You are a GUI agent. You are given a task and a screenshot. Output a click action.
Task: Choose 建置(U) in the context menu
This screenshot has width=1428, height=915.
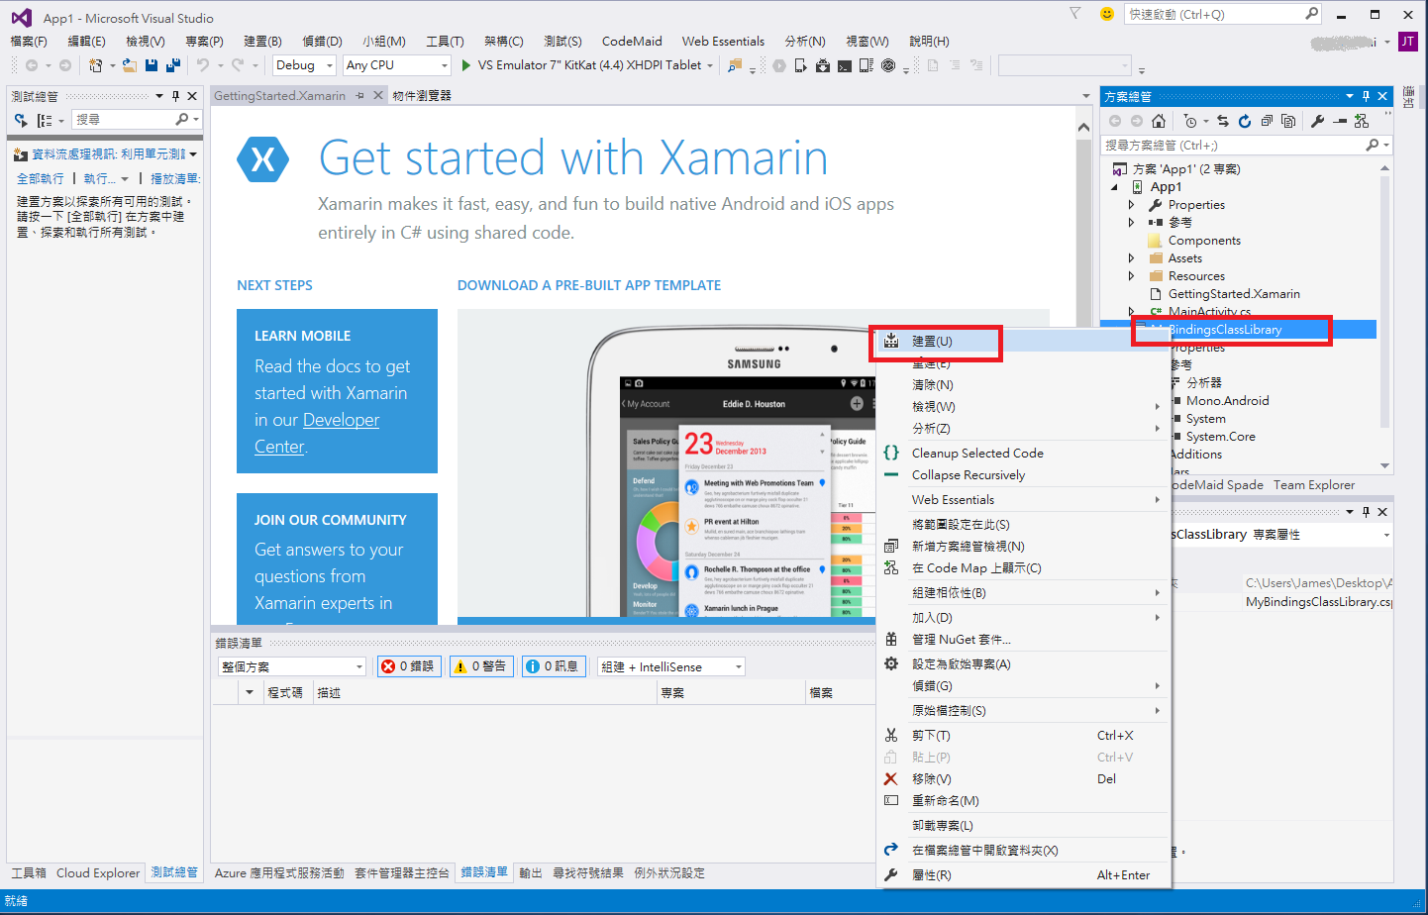point(1023,341)
